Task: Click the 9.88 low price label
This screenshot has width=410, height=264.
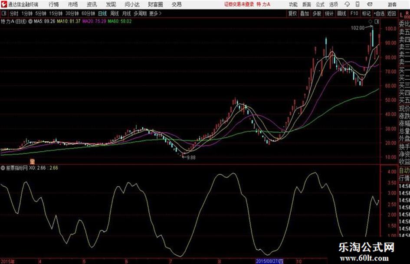Action: pyautogui.click(x=191, y=158)
